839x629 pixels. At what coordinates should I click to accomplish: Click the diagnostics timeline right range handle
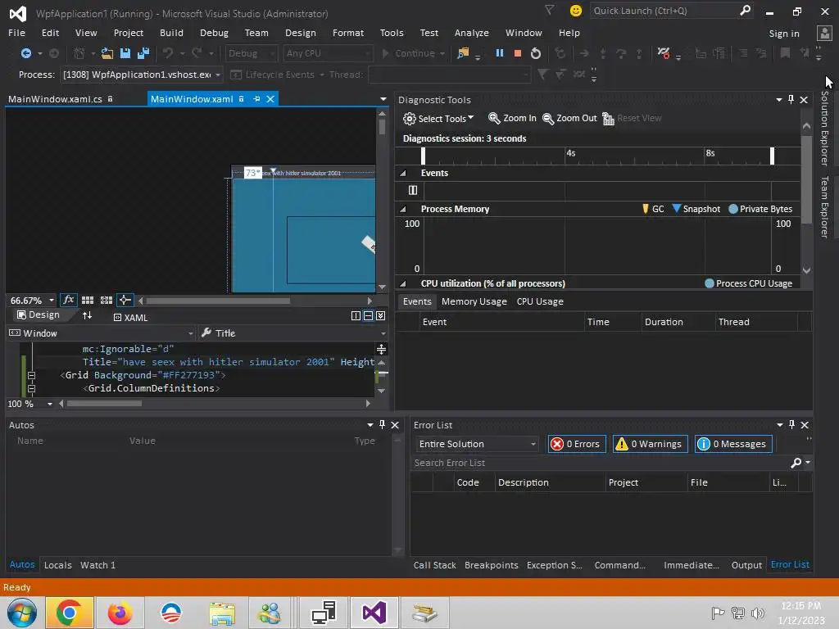772,156
